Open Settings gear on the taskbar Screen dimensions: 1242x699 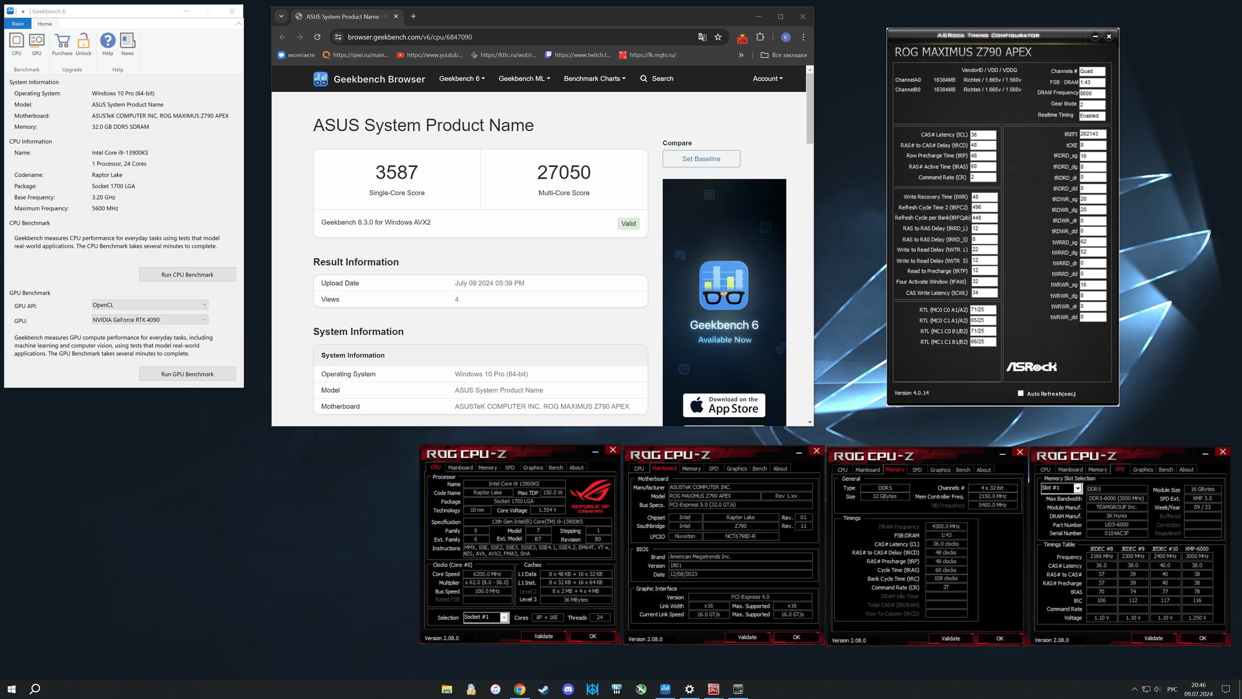689,689
